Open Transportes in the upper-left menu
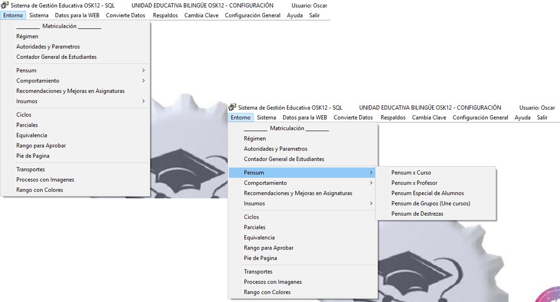560x302 pixels. pyautogui.click(x=30, y=169)
